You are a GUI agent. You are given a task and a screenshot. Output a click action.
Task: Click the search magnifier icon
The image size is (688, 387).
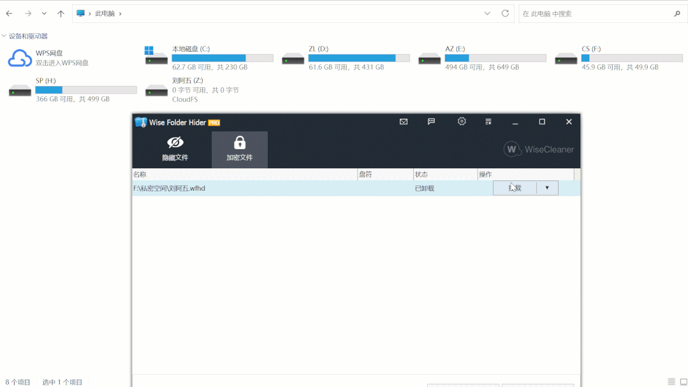[x=677, y=13]
